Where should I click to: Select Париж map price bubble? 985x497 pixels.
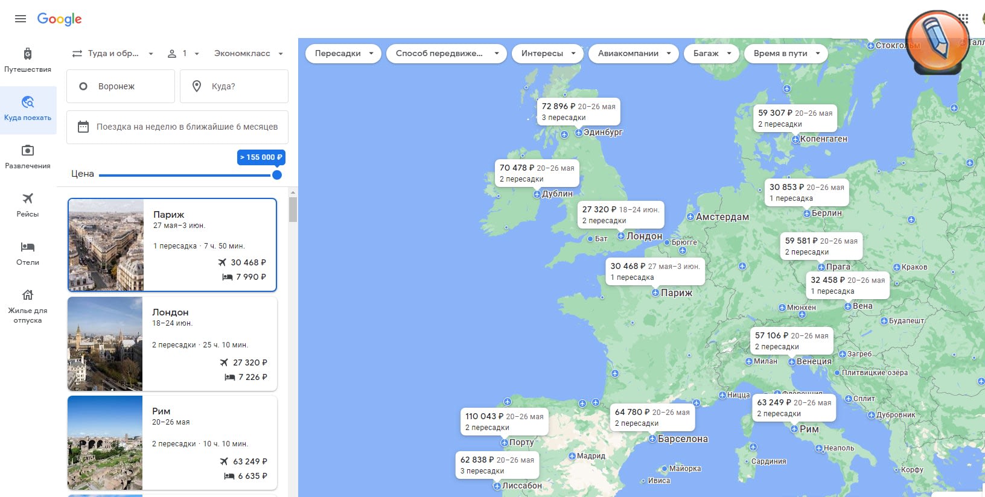(x=655, y=271)
